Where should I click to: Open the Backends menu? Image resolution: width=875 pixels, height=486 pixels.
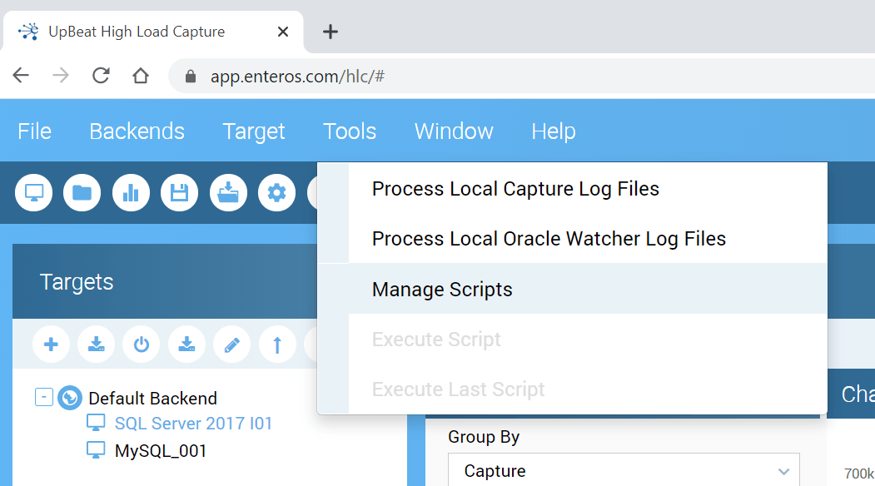tap(137, 131)
